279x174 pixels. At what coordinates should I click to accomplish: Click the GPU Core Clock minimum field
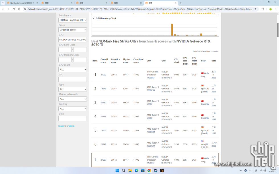tap(65, 49)
